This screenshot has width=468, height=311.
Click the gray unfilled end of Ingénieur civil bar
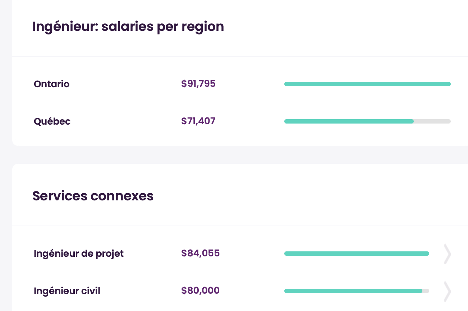pos(426,291)
